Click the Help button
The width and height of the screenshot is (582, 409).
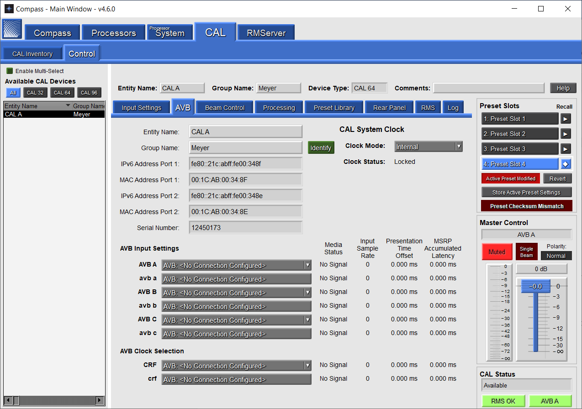coord(563,88)
